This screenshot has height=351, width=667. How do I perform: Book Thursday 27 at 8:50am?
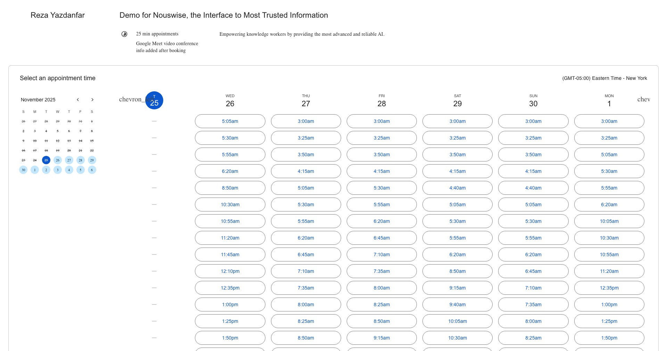[x=306, y=338]
